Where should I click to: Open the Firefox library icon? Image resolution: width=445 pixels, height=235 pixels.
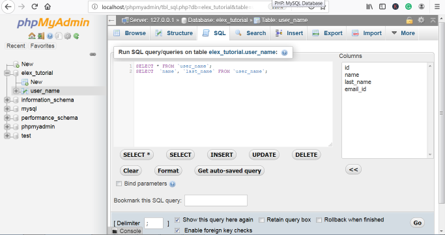point(369,7)
